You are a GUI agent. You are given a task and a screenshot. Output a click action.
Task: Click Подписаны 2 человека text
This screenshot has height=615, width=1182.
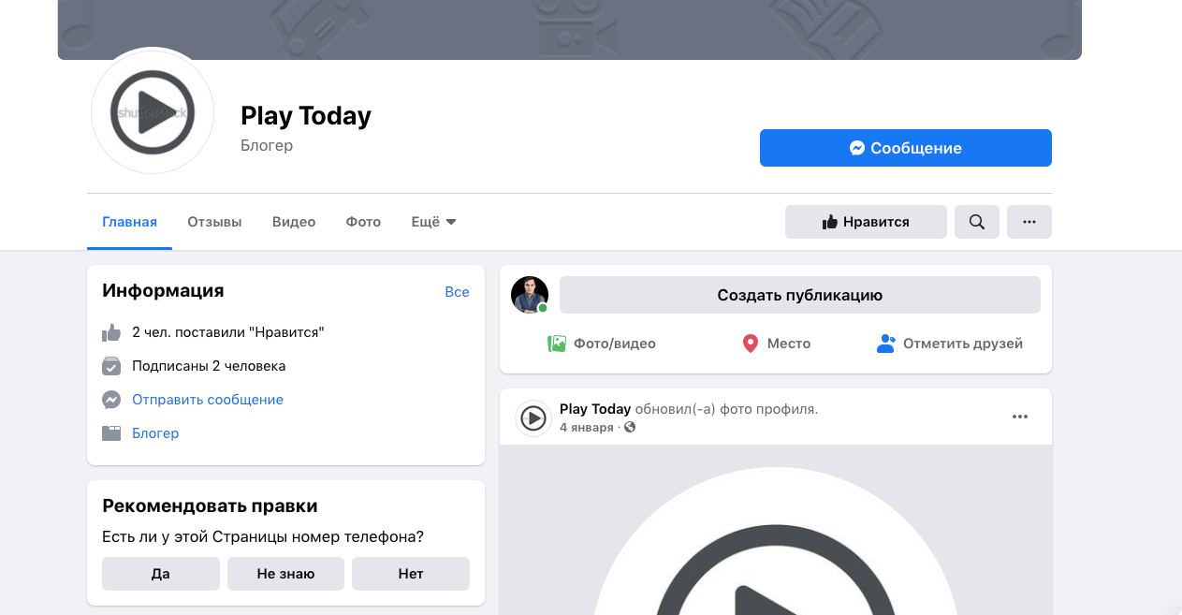209,366
